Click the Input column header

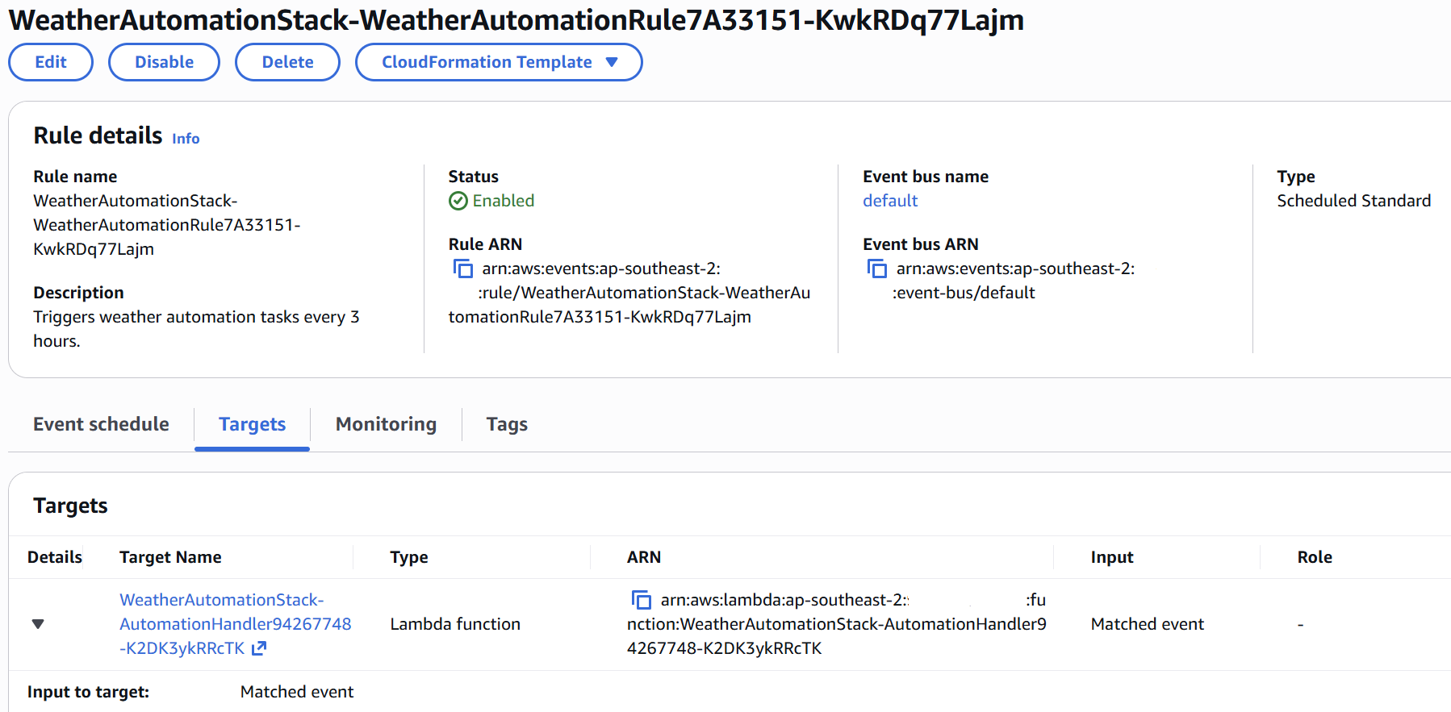point(1112,557)
